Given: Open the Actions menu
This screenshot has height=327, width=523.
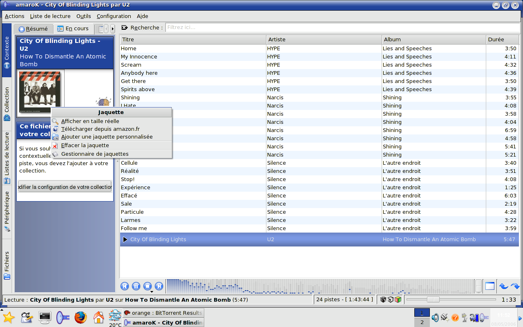Looking at the screenshot, I should coord(15,16).
